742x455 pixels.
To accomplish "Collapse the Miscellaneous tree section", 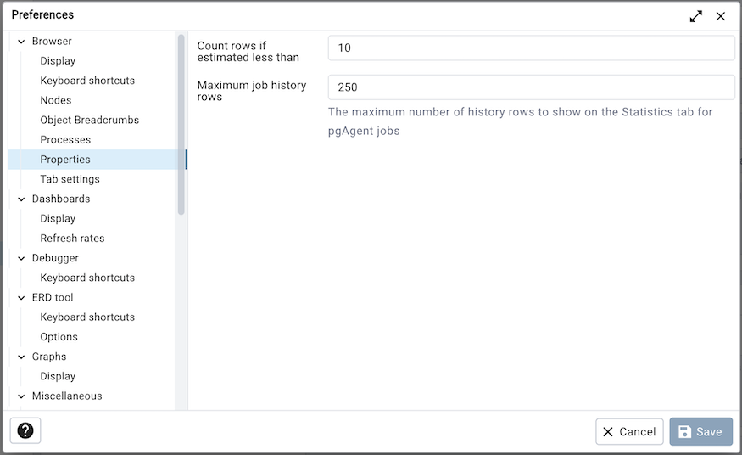I will (21, 396).
